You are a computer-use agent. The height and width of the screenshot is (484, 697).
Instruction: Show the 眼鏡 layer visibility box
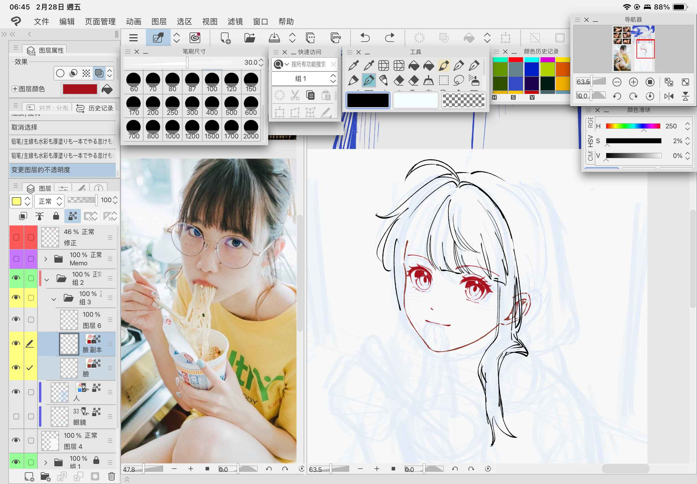tap(16, 416)
